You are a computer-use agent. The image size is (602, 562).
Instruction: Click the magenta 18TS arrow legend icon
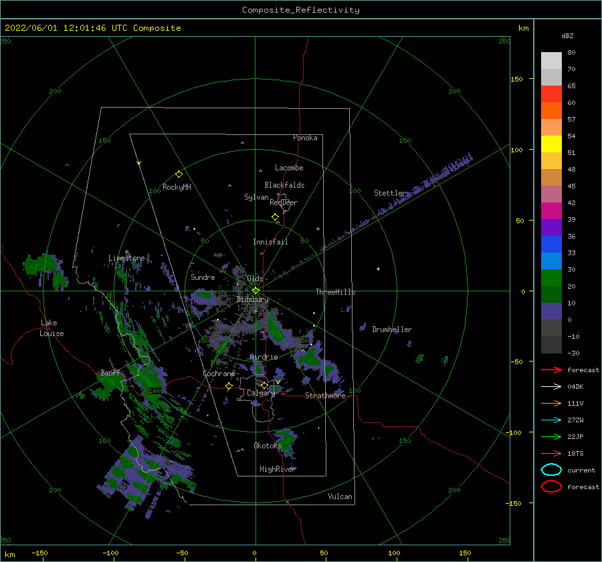coord(551,454)
